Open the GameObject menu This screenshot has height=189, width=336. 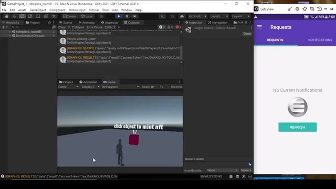(38, 10)
